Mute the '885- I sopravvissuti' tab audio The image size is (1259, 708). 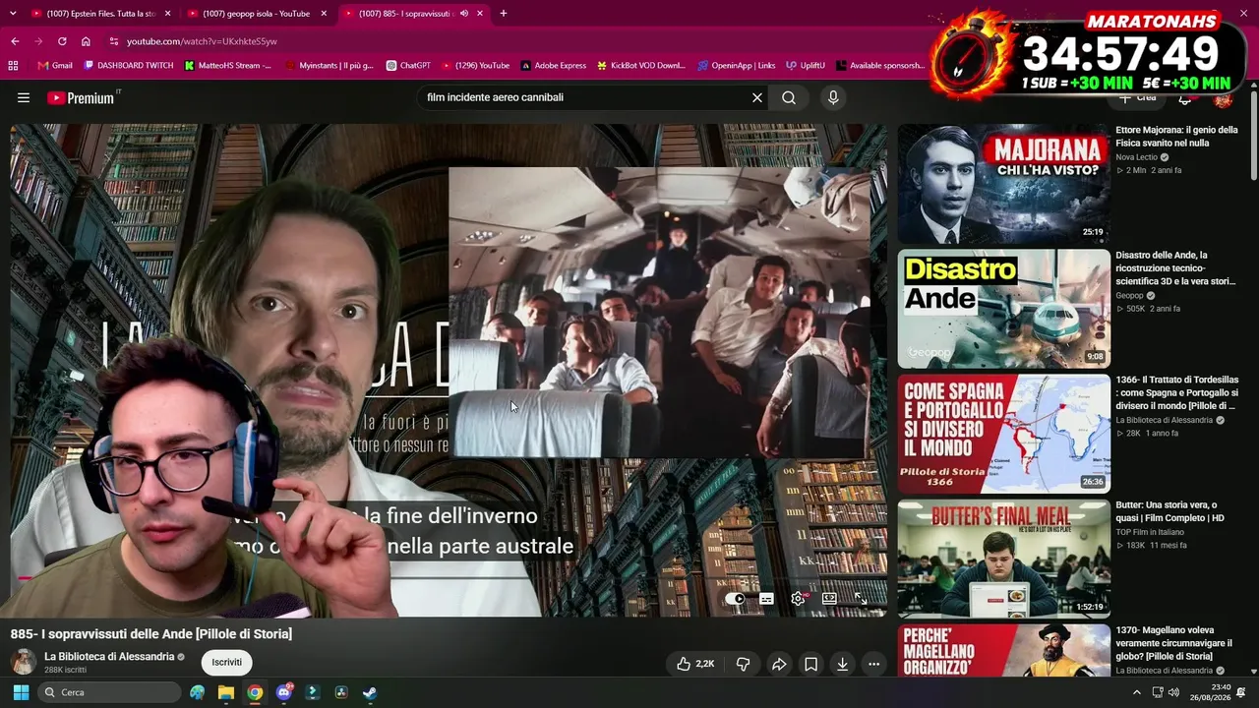(x=464, y=14)
